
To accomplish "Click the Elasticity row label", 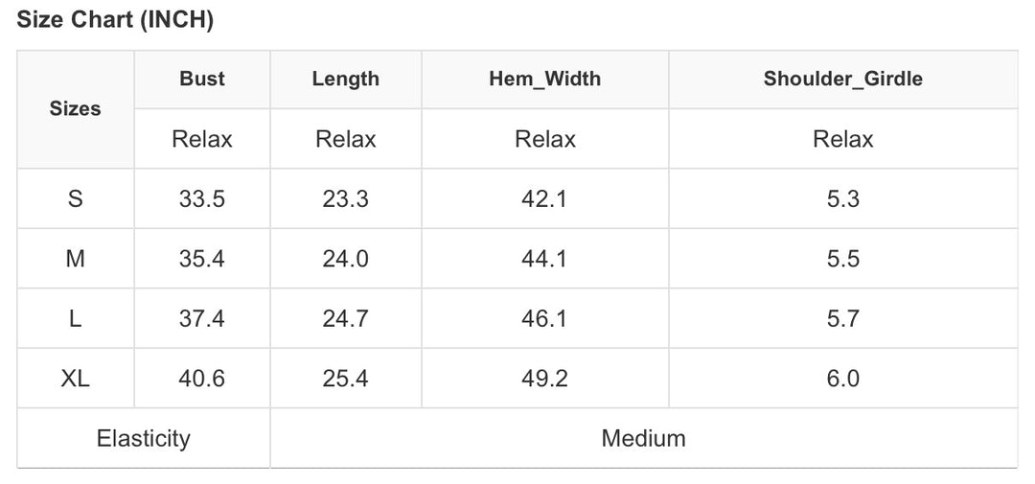I will [x=143, y=438].
